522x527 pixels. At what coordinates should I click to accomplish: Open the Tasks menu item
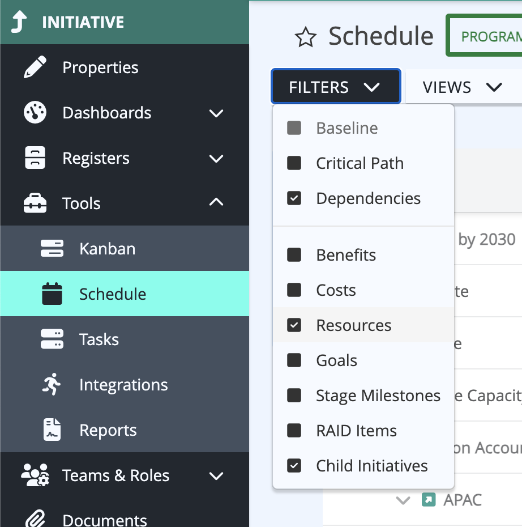125,339
